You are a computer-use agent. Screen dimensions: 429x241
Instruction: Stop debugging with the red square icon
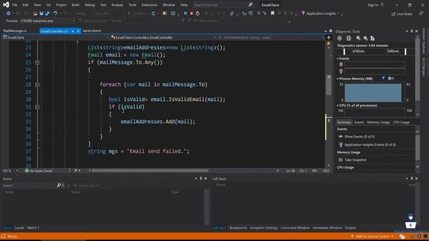tap(192, 13)
